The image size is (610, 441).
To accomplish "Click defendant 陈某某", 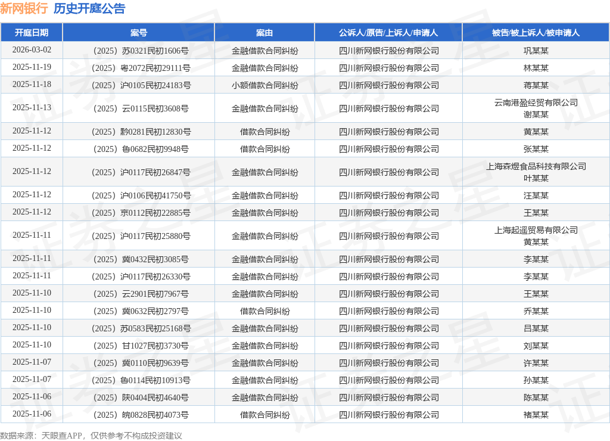I will coord(536,398).
